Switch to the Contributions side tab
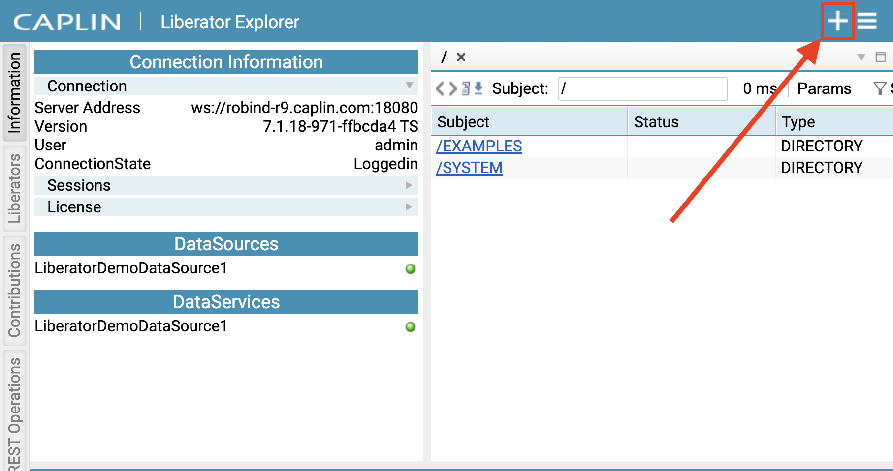Image resolution: width=893 pixels, height=471 pixels. click(15, 291)
